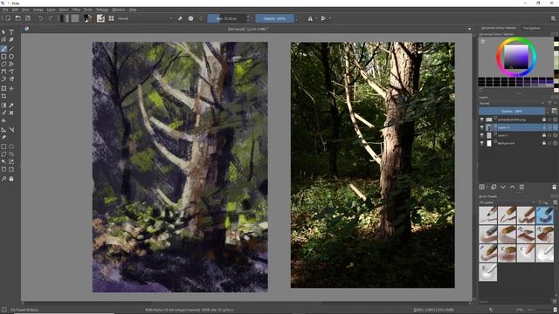Switch to the Advanced Colour Selector tab
559x314 pixels.
click(499, 28)
